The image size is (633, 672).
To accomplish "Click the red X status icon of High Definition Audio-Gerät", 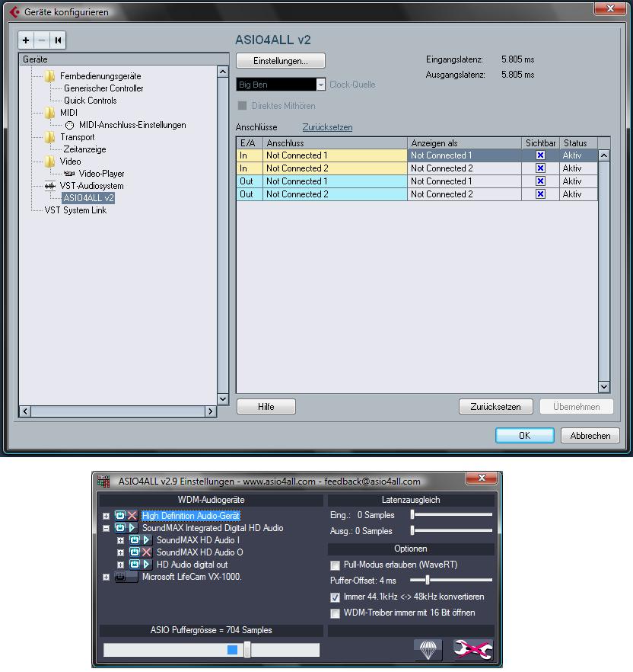I will tap(132, 516).
